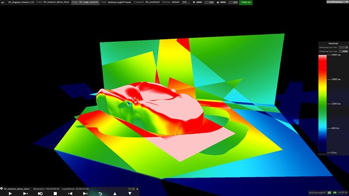Collapse the transport bar with small arrow

tap(137, 189)
